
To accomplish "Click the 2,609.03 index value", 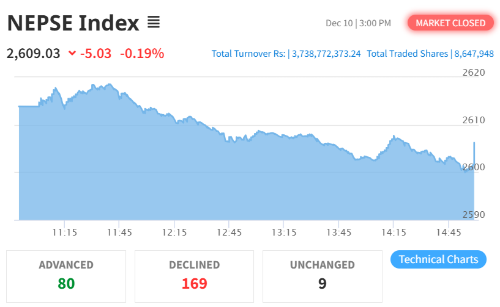I will tap(34, 53).
